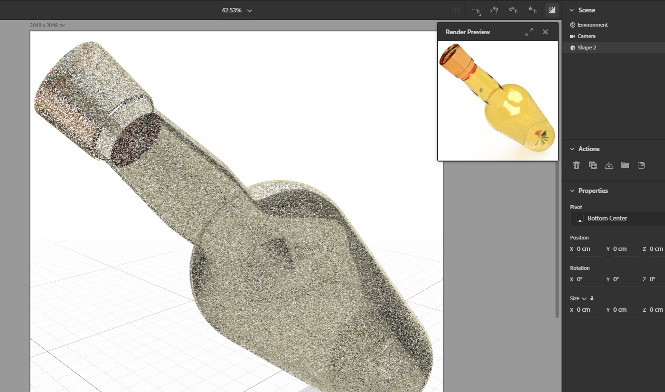Click the Render Preview bottle thumbnail

tap(497, 101)
